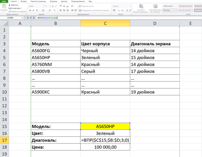Decrease font size with the small A icon
The width and height of the screenshot is (202, 157).
(56, 6)
